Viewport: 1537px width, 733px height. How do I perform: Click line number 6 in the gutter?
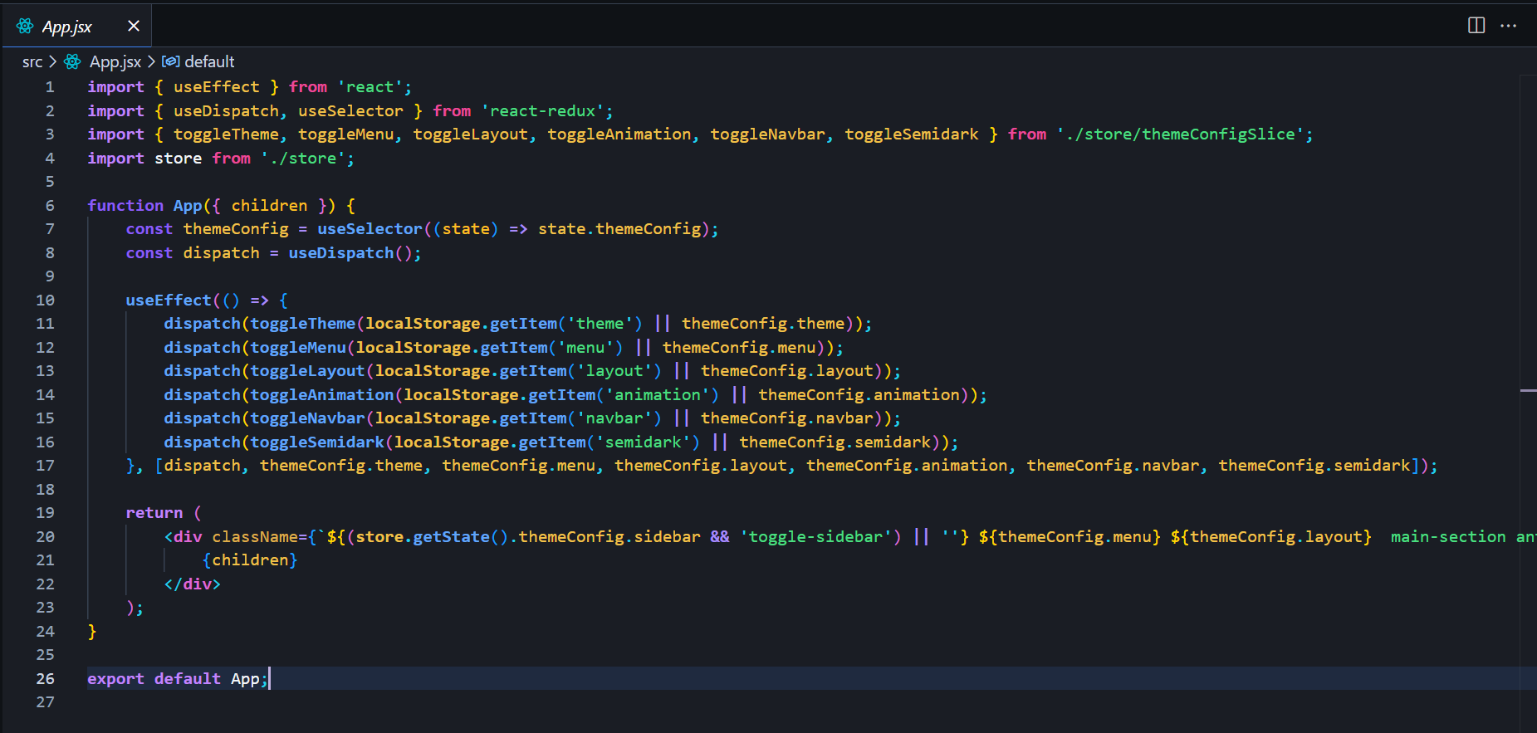[x=50, y=206]
